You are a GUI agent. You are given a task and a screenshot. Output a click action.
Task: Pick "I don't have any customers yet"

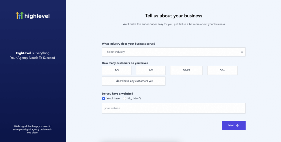[134, 81]
